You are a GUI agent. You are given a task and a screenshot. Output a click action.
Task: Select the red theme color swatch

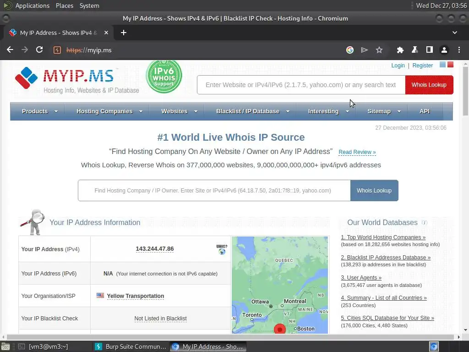(x=450, y=64)
